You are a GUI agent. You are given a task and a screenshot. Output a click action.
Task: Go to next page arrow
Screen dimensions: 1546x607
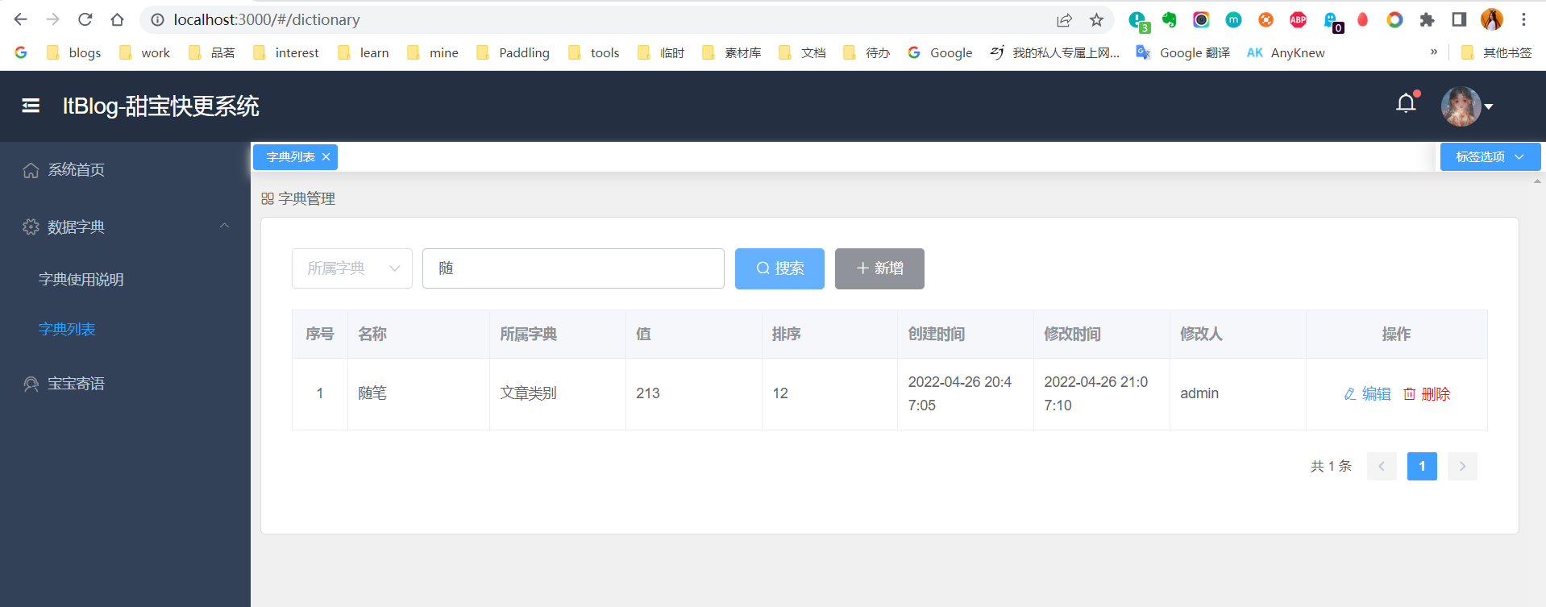[x=1462, y=466]
